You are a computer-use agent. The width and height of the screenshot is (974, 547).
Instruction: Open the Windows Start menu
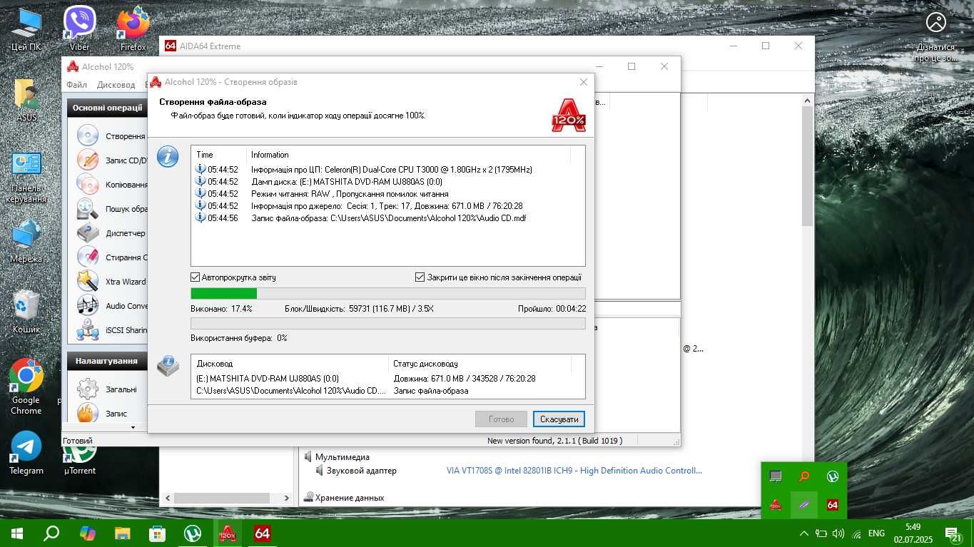17,533
